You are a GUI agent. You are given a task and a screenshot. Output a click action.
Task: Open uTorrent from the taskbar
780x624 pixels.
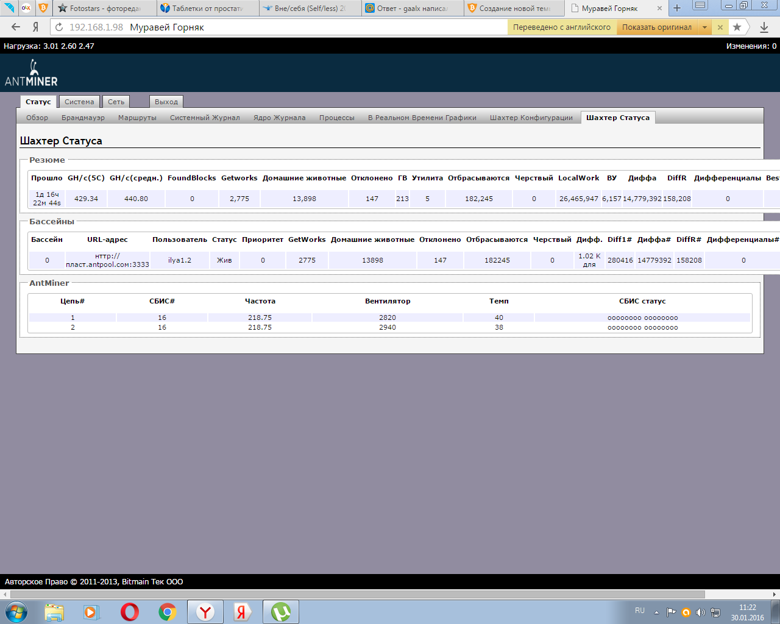pyautogui.click(x=280, y=611)
